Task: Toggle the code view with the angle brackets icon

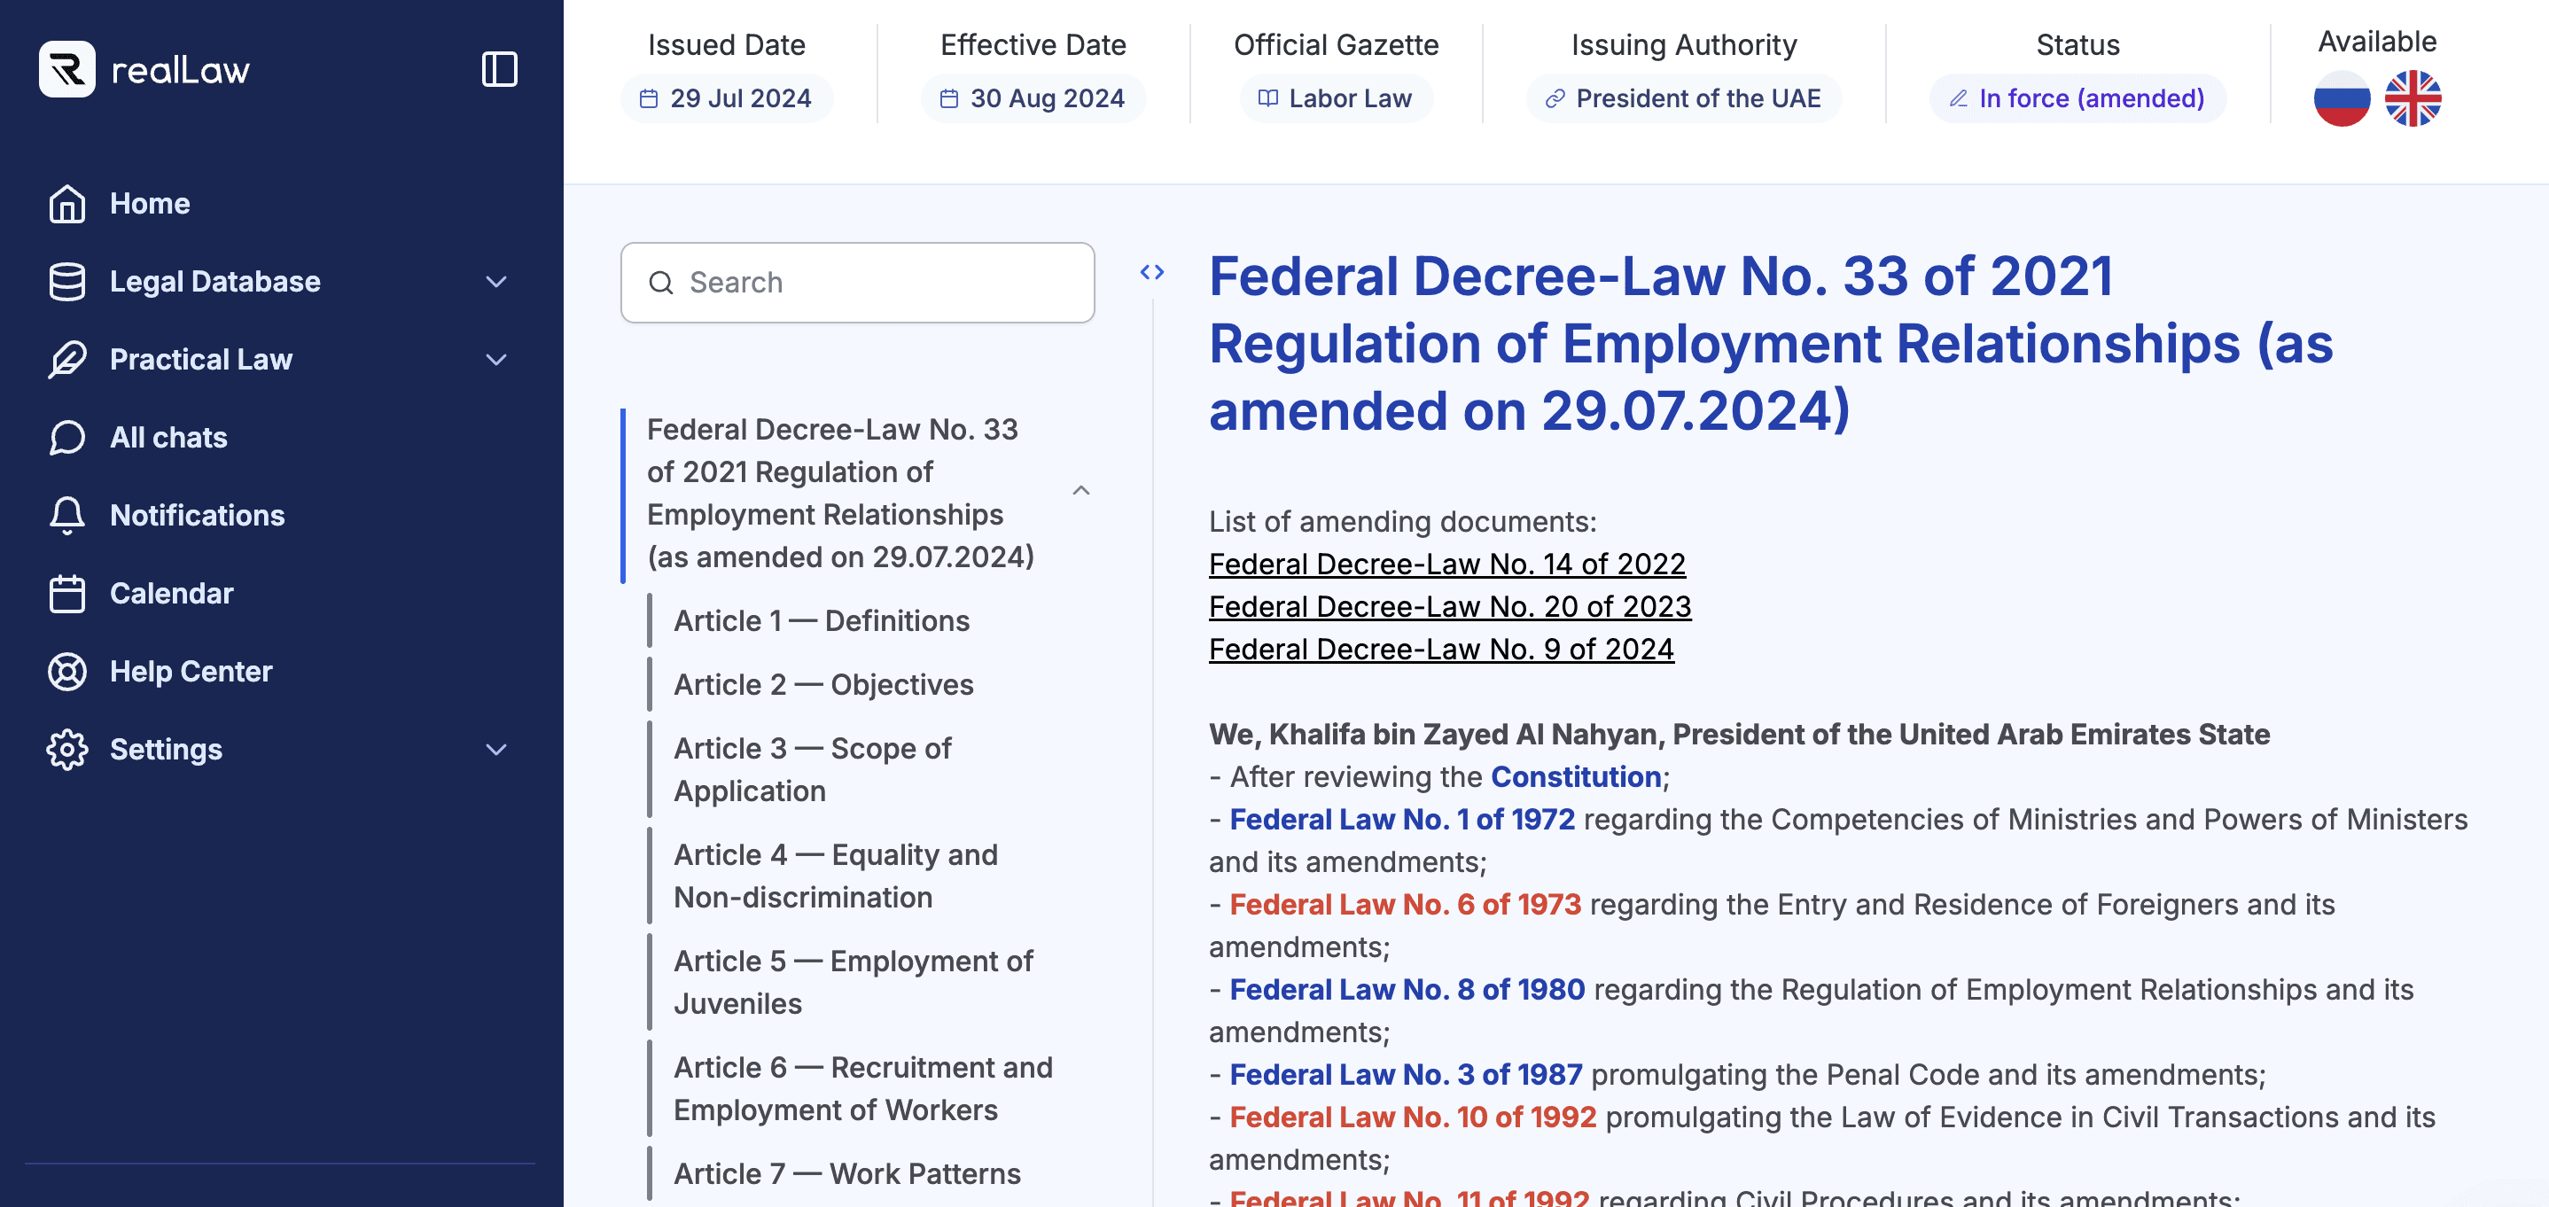Action: tap(1154, 272)
